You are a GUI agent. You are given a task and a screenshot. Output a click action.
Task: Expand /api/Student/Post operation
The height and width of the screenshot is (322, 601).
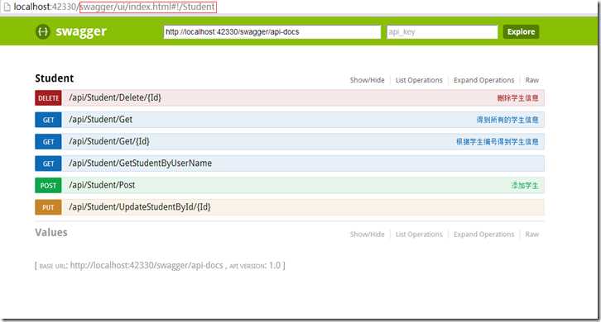102,185
